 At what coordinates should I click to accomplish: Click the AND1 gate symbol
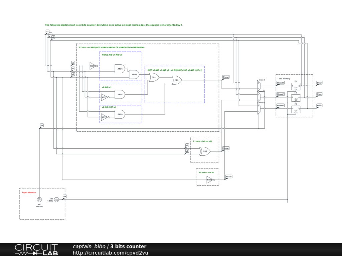tap(119, 69)
